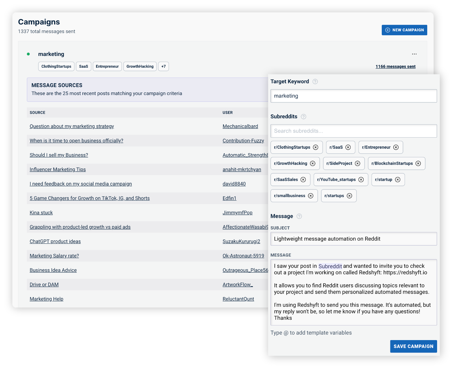Select the SaaS campaign tag
The image size is (453, 369).
[x=84, y=66]
